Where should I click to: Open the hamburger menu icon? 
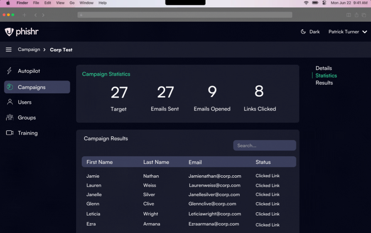[x=9, y=50]
